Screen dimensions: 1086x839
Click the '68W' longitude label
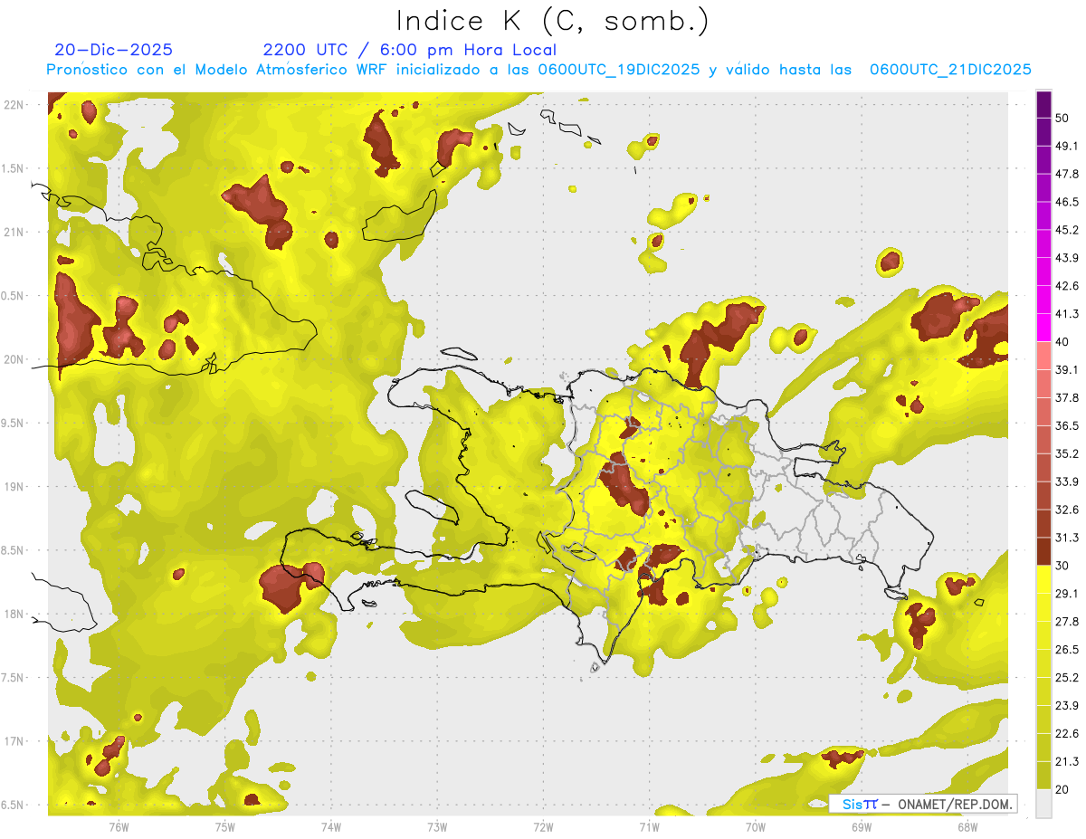[x=967, y=826]
